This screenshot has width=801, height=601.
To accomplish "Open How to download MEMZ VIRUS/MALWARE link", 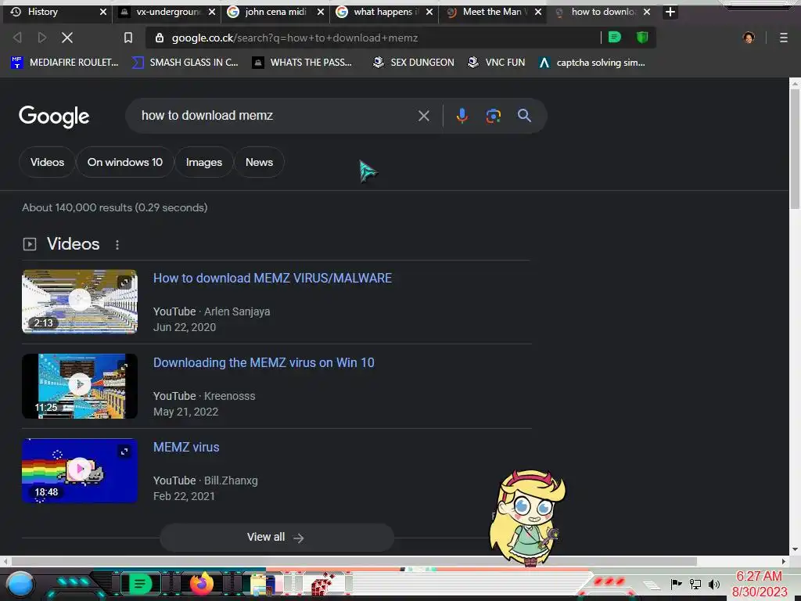I will (x=272, y=278).
